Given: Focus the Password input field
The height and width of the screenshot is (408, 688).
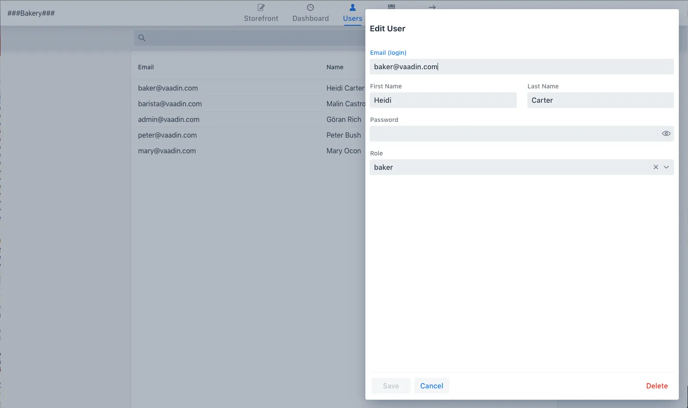Looking at the screenshot, I should (514, 134).
